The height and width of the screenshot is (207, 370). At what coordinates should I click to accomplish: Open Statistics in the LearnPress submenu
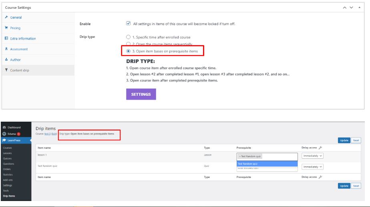coord(8,175)
